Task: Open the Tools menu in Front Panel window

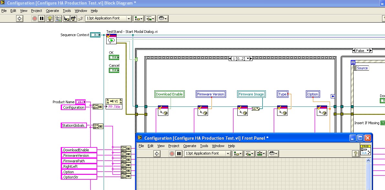Action: pyautogui.click(x=204, y=146)
